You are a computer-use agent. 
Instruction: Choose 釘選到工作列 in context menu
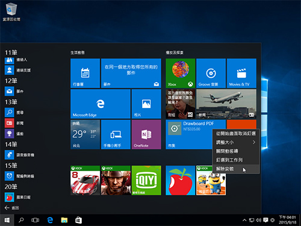click(x=236, y=160)
